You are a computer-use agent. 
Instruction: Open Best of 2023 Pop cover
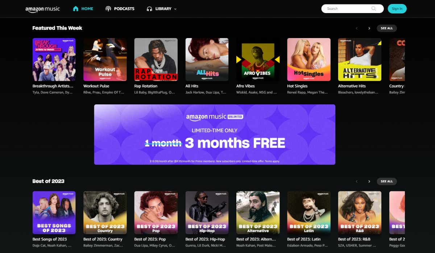click(x=156, y=213)
